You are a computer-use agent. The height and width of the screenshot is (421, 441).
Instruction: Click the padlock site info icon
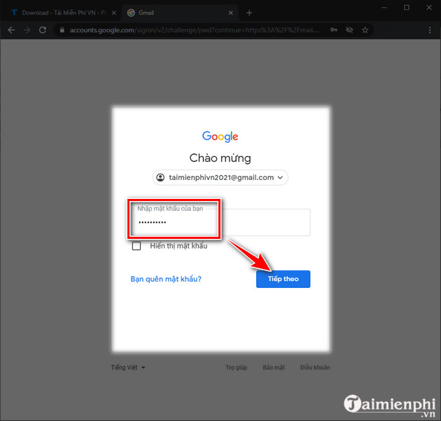pos(62,30)
